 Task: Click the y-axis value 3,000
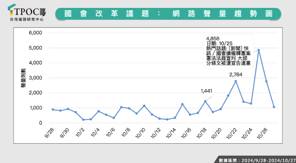pos(35,78)
